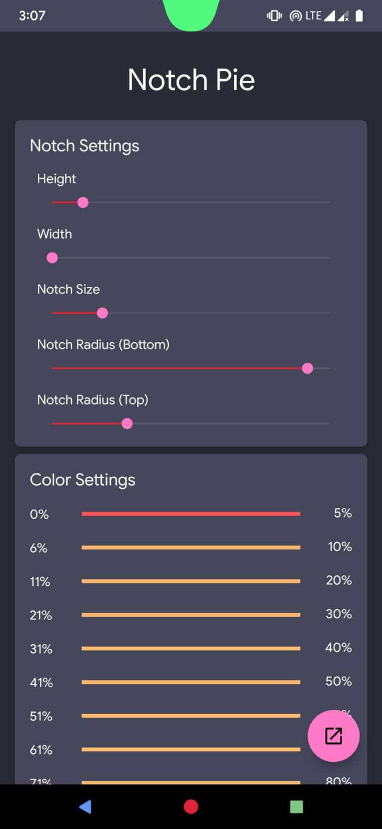
Task: Click the Notch Radius (Bottom) slider handle
Action: pos(307,368)
